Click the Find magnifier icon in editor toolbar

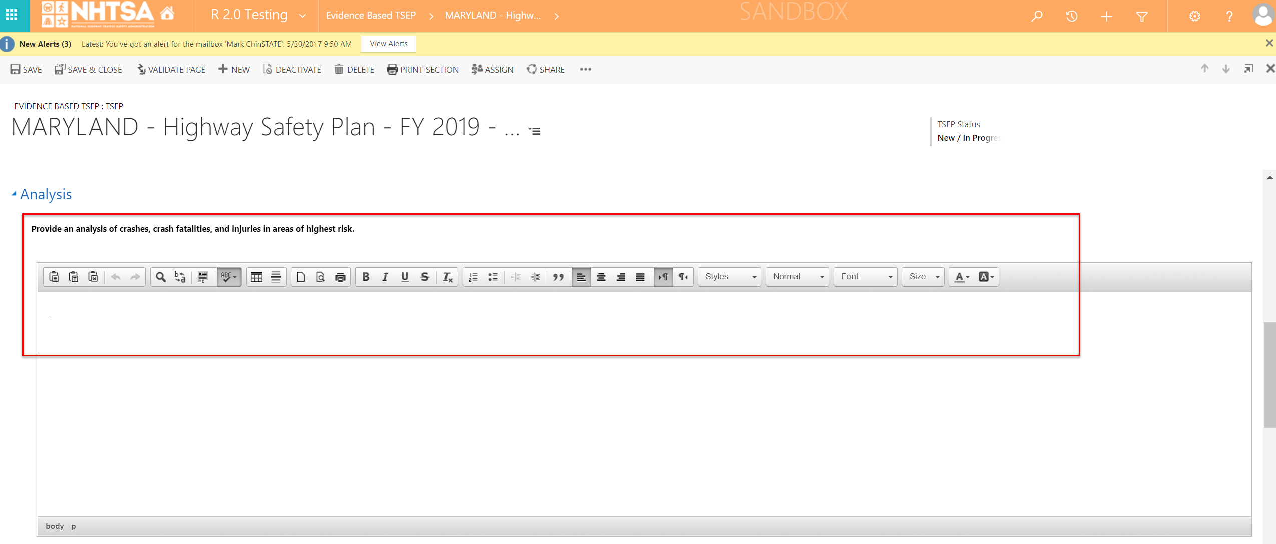pyautogui.click(x=160, y=277)
